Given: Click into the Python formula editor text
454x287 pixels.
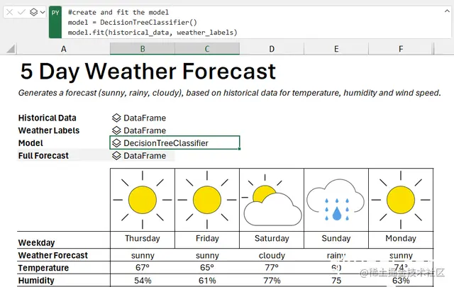Looking at the screenshot, I should (x=153, y=22).
